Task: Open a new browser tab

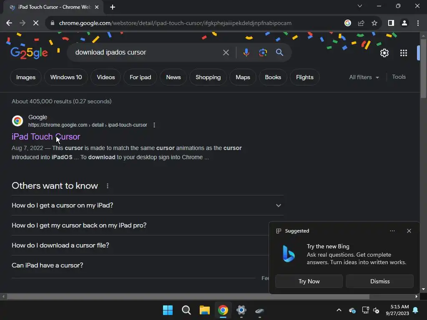Action: [x=113, y=7]
